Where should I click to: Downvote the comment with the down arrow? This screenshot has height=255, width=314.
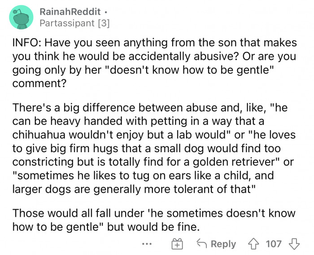[x=294, y=244]
